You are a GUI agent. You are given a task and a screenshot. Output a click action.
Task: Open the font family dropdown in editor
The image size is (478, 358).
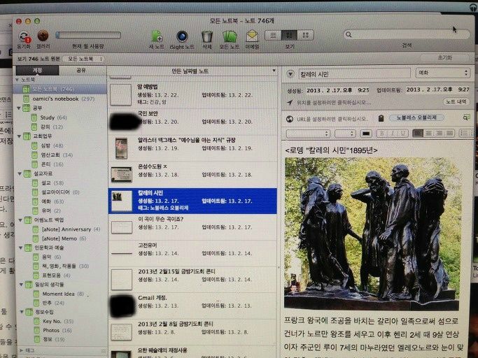coord(308,134)
